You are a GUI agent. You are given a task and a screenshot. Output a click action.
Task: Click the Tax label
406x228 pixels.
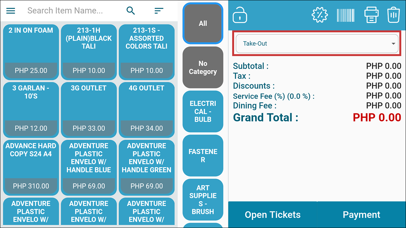click(242, 76)
